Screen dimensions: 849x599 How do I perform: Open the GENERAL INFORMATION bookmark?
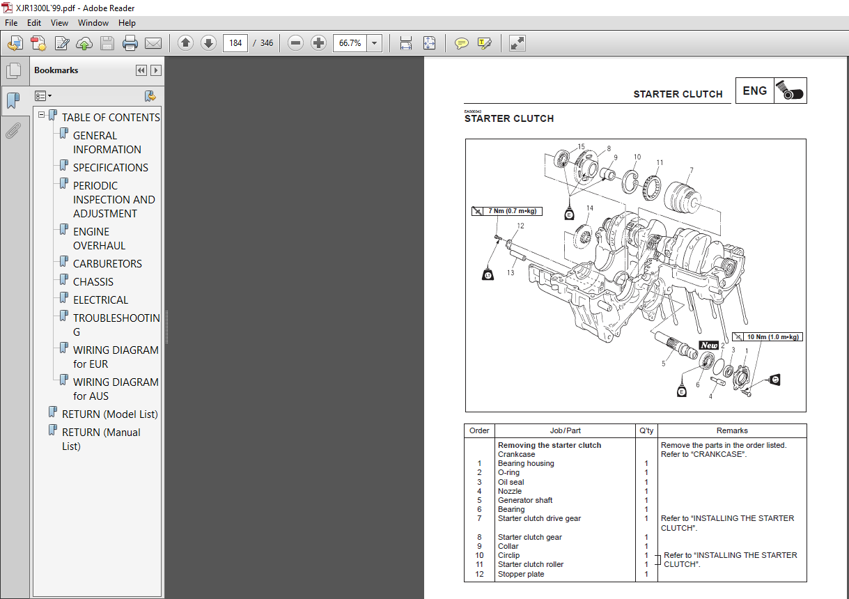107,142
